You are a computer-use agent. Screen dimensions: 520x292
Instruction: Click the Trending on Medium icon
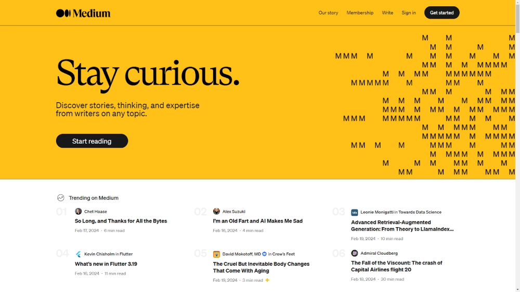[61, 198]
